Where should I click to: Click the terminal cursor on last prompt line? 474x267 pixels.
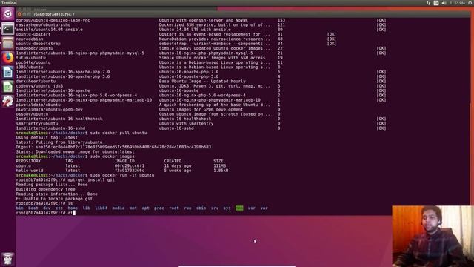tap(74, 213)
